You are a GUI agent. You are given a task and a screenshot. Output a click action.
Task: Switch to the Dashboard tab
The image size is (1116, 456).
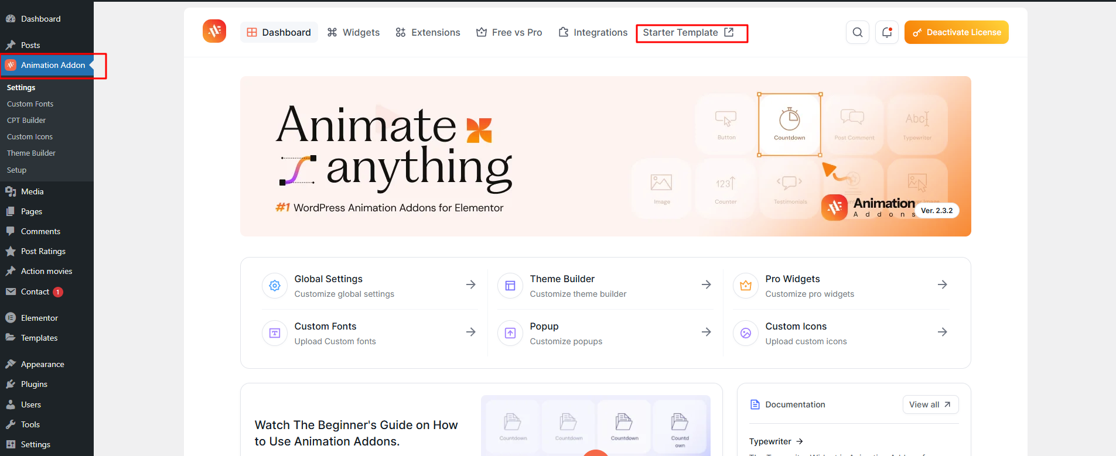tap(279, 32)
